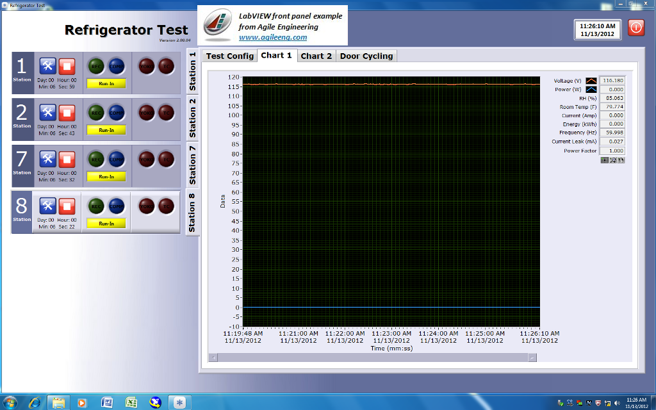The image size is (656, 410).
Task: Click the chart's horizontal scrollbar right arrow
Action: (532, 357)
